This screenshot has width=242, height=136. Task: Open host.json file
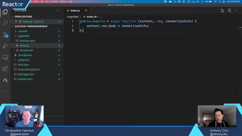[x=37, y=65]
